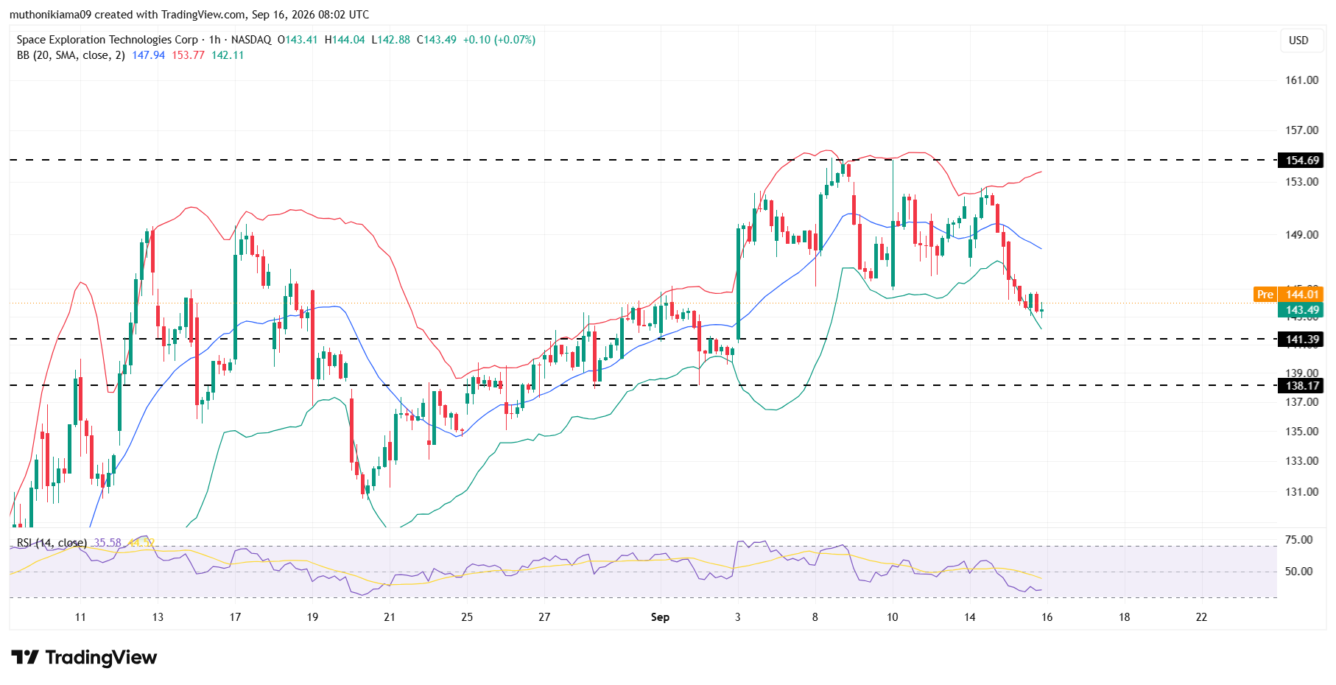Viewport: 1336px width, 685px height.
Task: Click the low price L142.88
Action: [x=391, y=40]
